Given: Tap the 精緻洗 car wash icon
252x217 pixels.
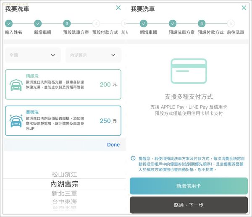Looking at the screenshot, I should click(x=16, y=84).
